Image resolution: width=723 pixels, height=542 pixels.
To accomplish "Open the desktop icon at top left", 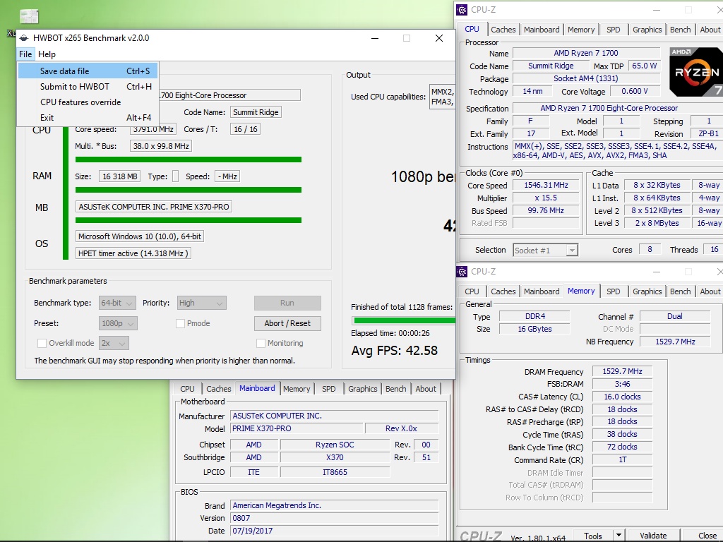I will click(x=29, y=17).
